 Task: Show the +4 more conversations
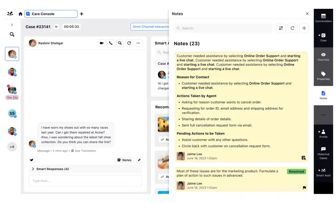coord(12,147)
